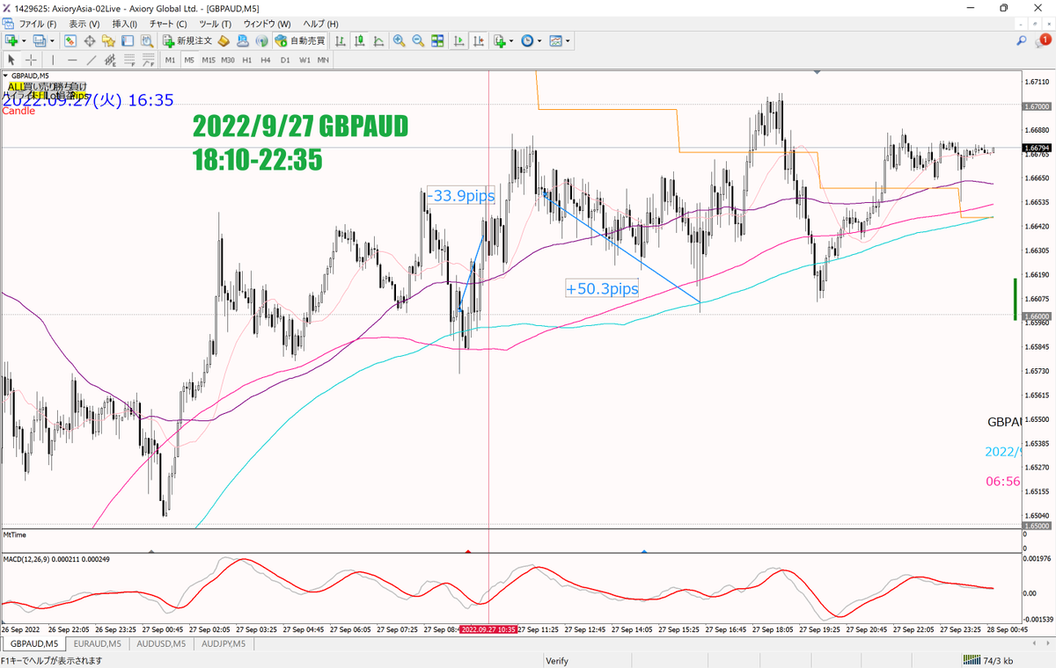This screenshot has width=1056, height=668.
Task: Click the Periods clock icon
Action: [x=527, y=40]
